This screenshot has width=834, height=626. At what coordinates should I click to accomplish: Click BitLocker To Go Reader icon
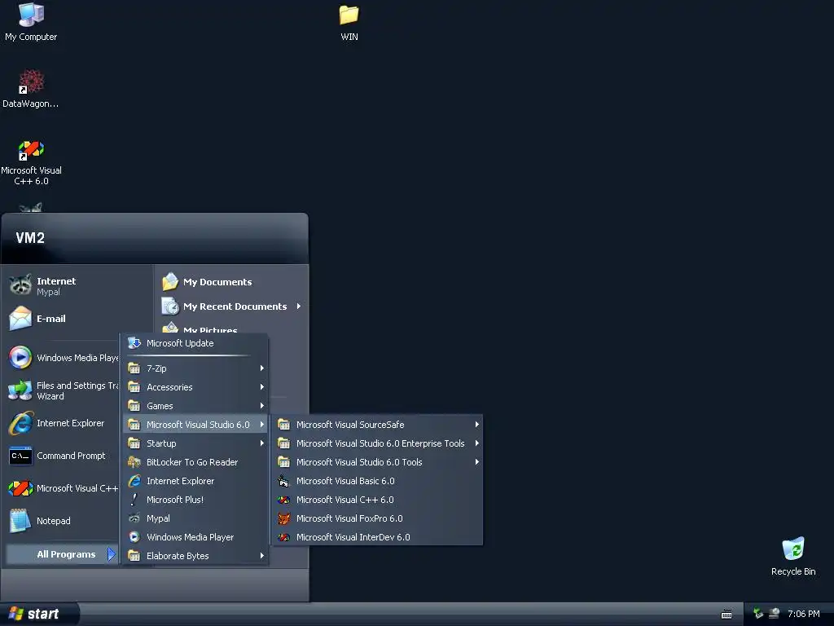(134, 462)
